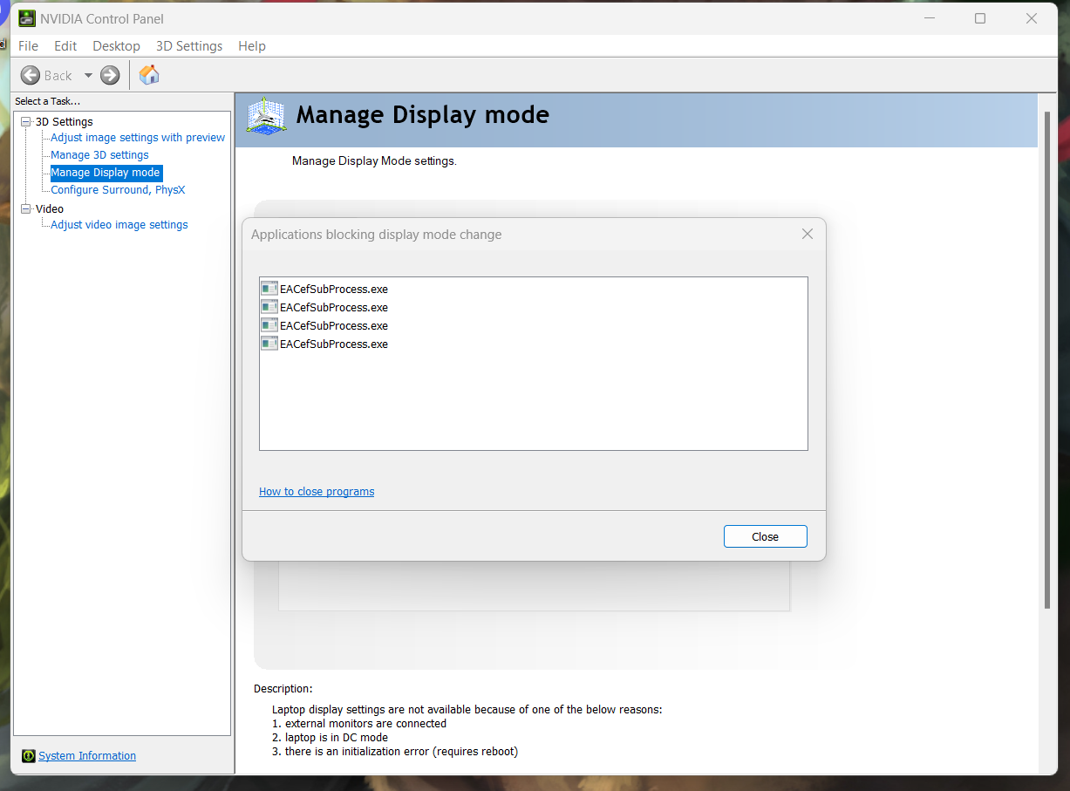Open the Back history dropdown arrow
Image resolution: width=1070 pixels, height=791 pixels.
tap(88, 76)
